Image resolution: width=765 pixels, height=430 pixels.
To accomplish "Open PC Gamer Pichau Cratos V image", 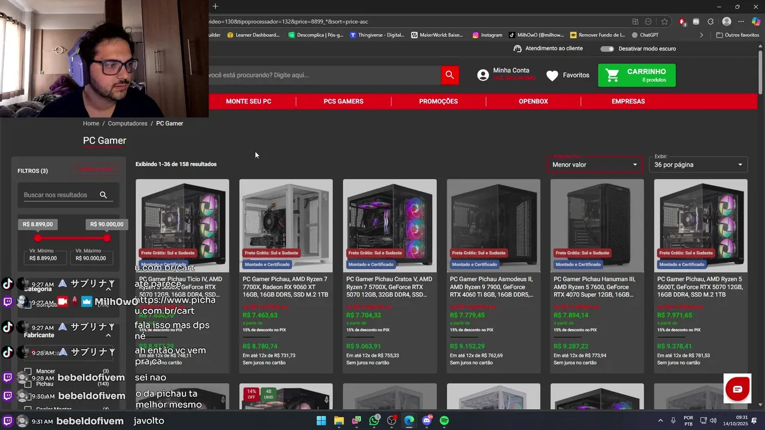I will pos(390,226).
